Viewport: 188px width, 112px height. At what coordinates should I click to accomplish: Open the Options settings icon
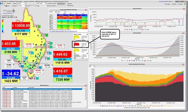(x=172, y=4)
